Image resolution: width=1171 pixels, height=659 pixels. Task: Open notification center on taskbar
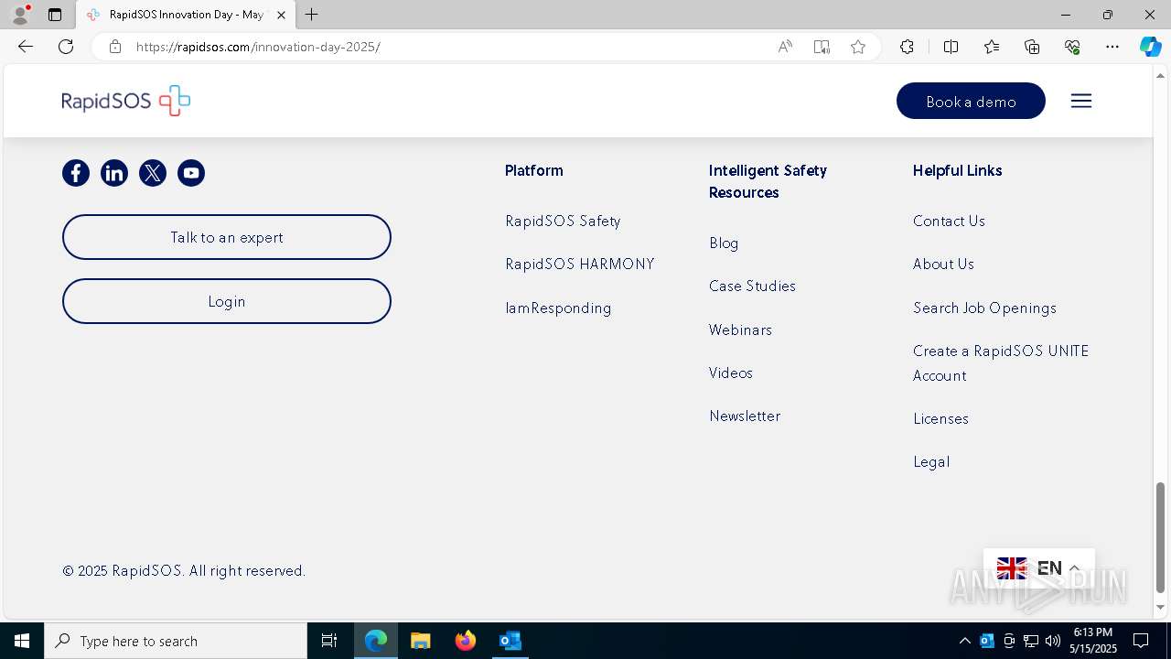pos(1141,641)
